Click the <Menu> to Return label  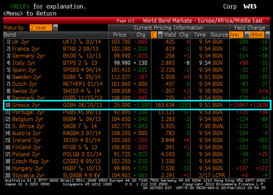click(29, 13)
